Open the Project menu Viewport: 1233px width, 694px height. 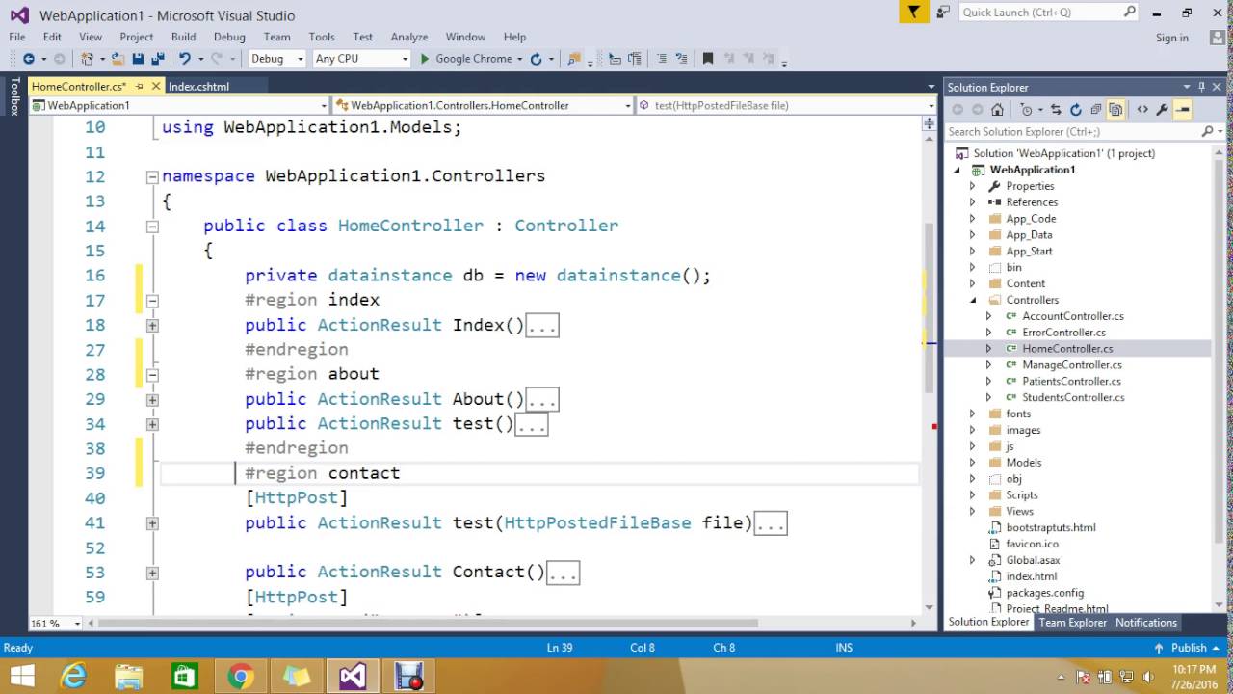(x=136, y=37)
